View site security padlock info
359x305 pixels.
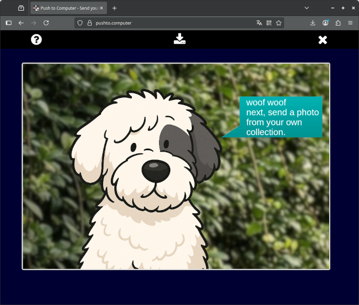click(90, 23)
